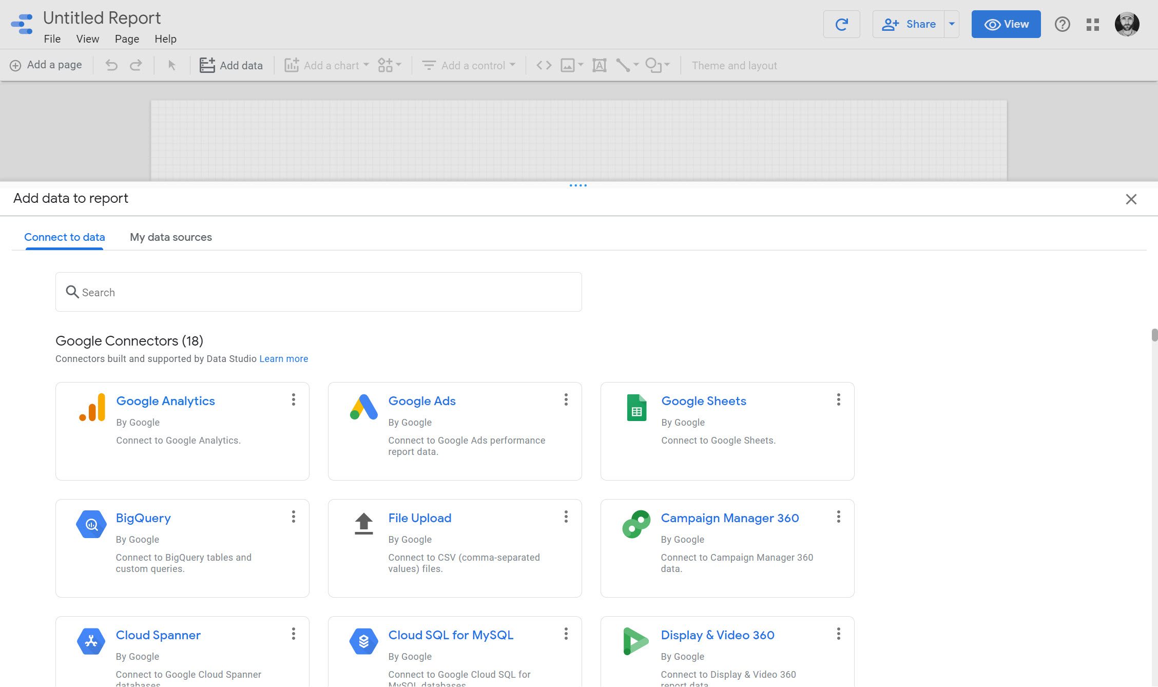Click the selection mode cursor icon

[x=172, y=65]
